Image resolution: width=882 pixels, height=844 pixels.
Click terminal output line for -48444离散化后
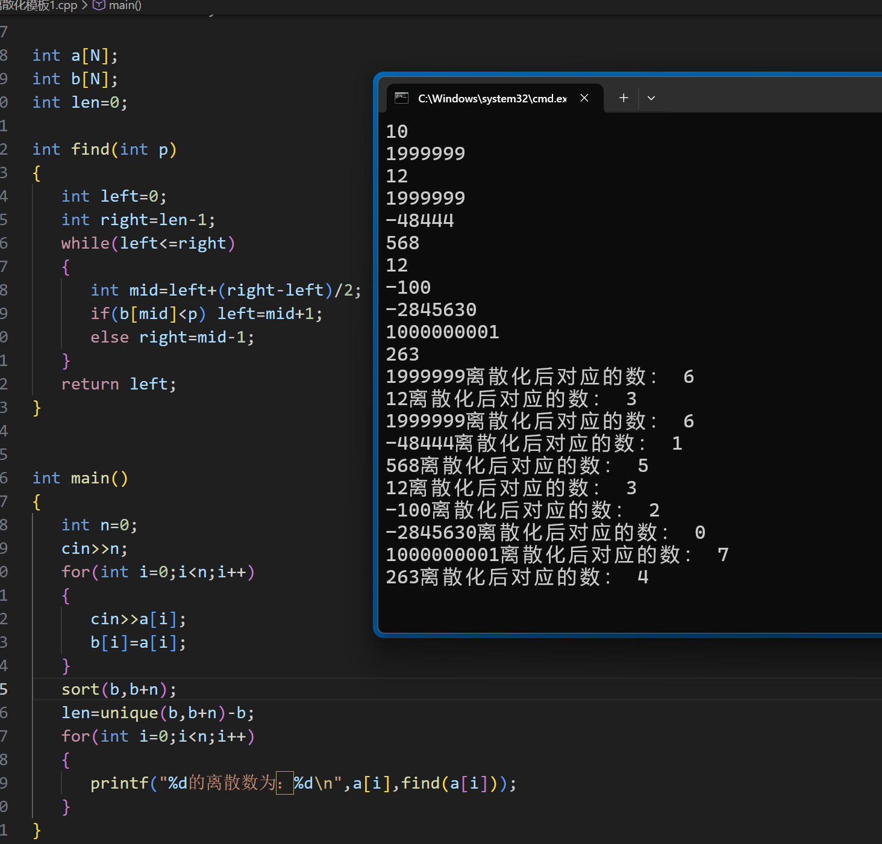point(534,443)
